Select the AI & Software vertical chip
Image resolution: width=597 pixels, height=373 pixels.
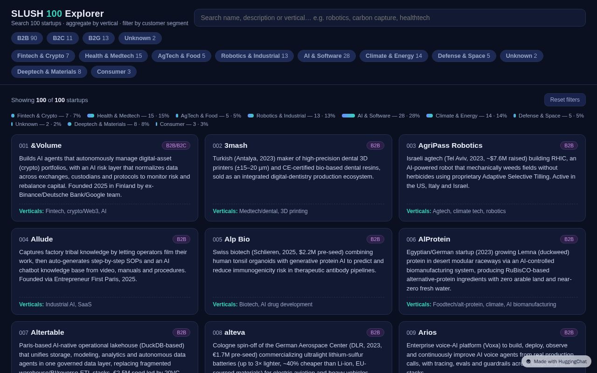pyautogui.click(x=326, y=56)
